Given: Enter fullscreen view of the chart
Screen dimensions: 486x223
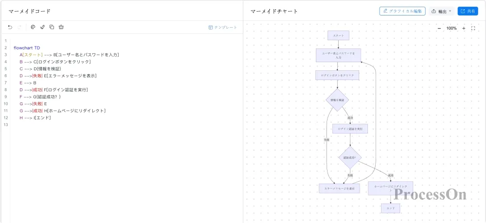Looking at the screenshot, I should (473, 28).
